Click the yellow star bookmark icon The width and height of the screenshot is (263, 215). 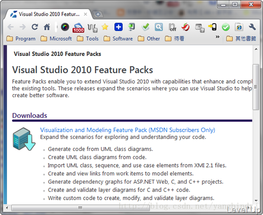105,27
